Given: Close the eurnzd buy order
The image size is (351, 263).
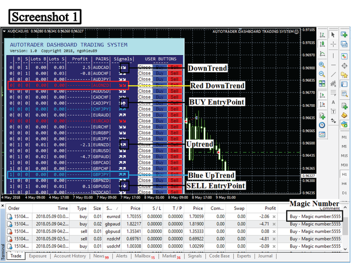Looking at the screenshot, I should [274, 216].
